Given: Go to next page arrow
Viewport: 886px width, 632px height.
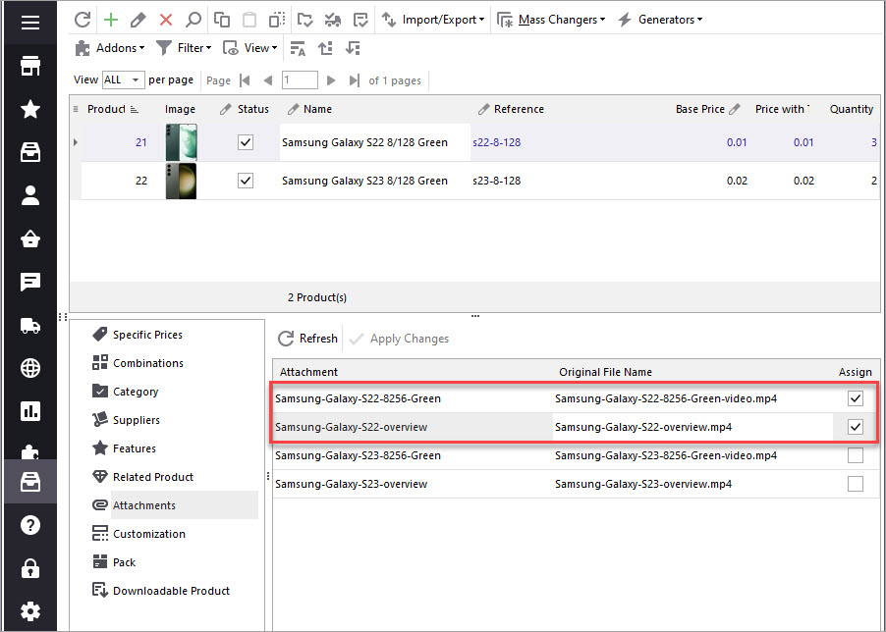Looking at the screenshot, I should click(x=331, y=80).
